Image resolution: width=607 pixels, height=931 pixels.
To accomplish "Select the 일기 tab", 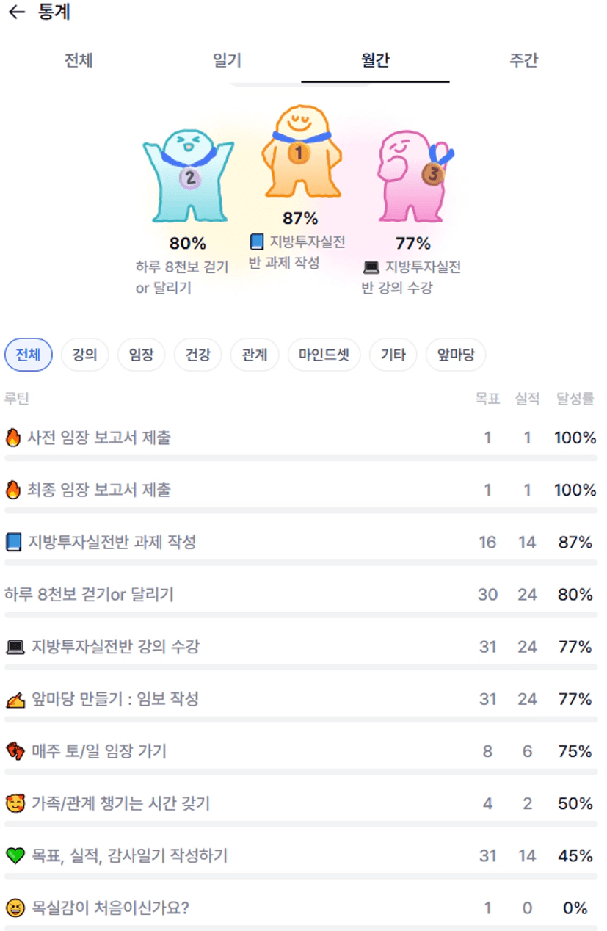I will pyautogui.click(x=227, y=61).
